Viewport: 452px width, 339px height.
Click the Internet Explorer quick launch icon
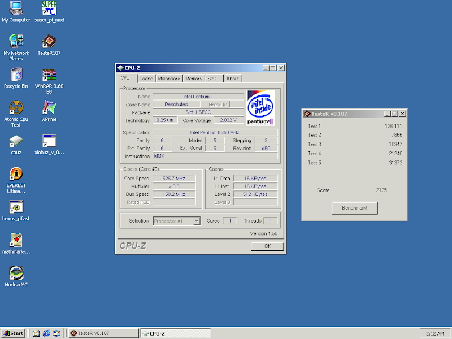point(46,333)
